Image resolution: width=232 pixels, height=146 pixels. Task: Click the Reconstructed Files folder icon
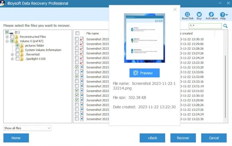[17, 37]
